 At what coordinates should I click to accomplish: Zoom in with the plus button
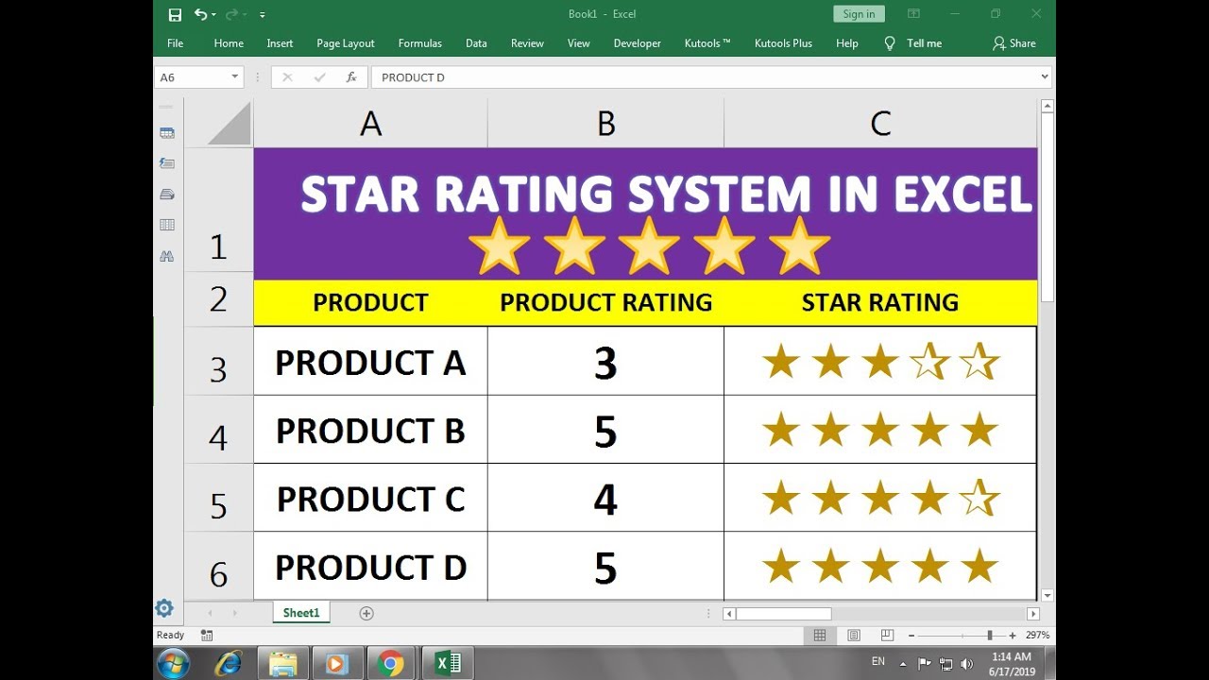[x=1013, y=636]
